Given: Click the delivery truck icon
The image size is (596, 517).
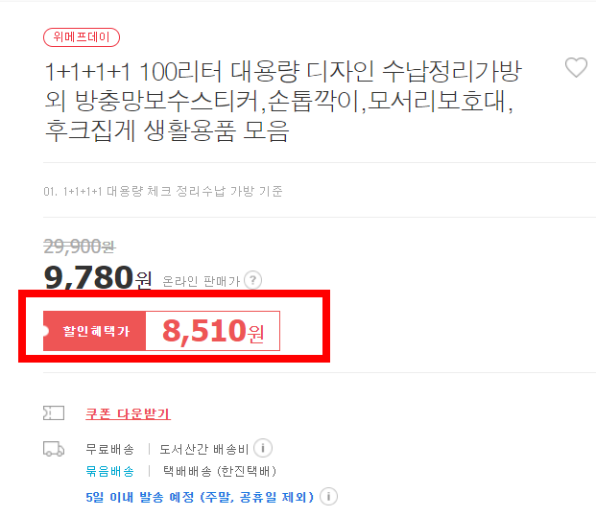Looking at the screenshot, I should pyautogui.click(x=54, y=449).
